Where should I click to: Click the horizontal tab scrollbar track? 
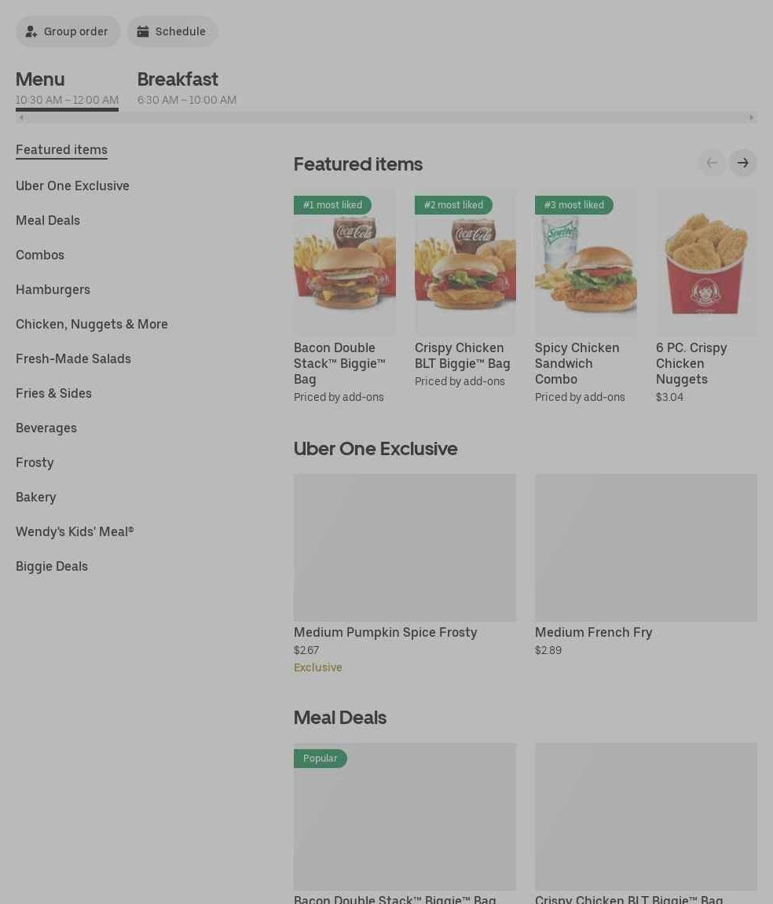[386, 118]
